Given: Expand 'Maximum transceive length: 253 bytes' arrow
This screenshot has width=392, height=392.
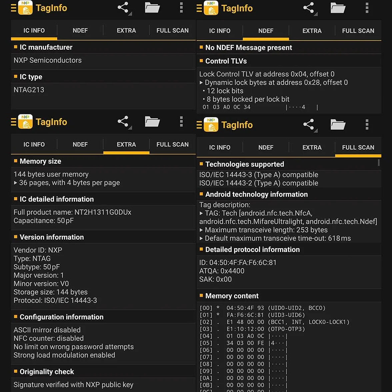Looking at the screenshot, I should (x=201, y=230).
